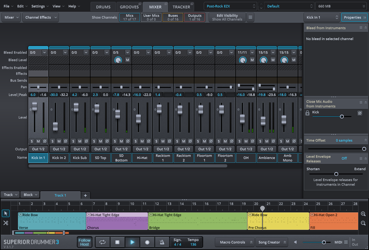The image size is (369, 250).
Task: Adjust the Time Offset slider
Action: pyautogui.click(x=364, y=149)
